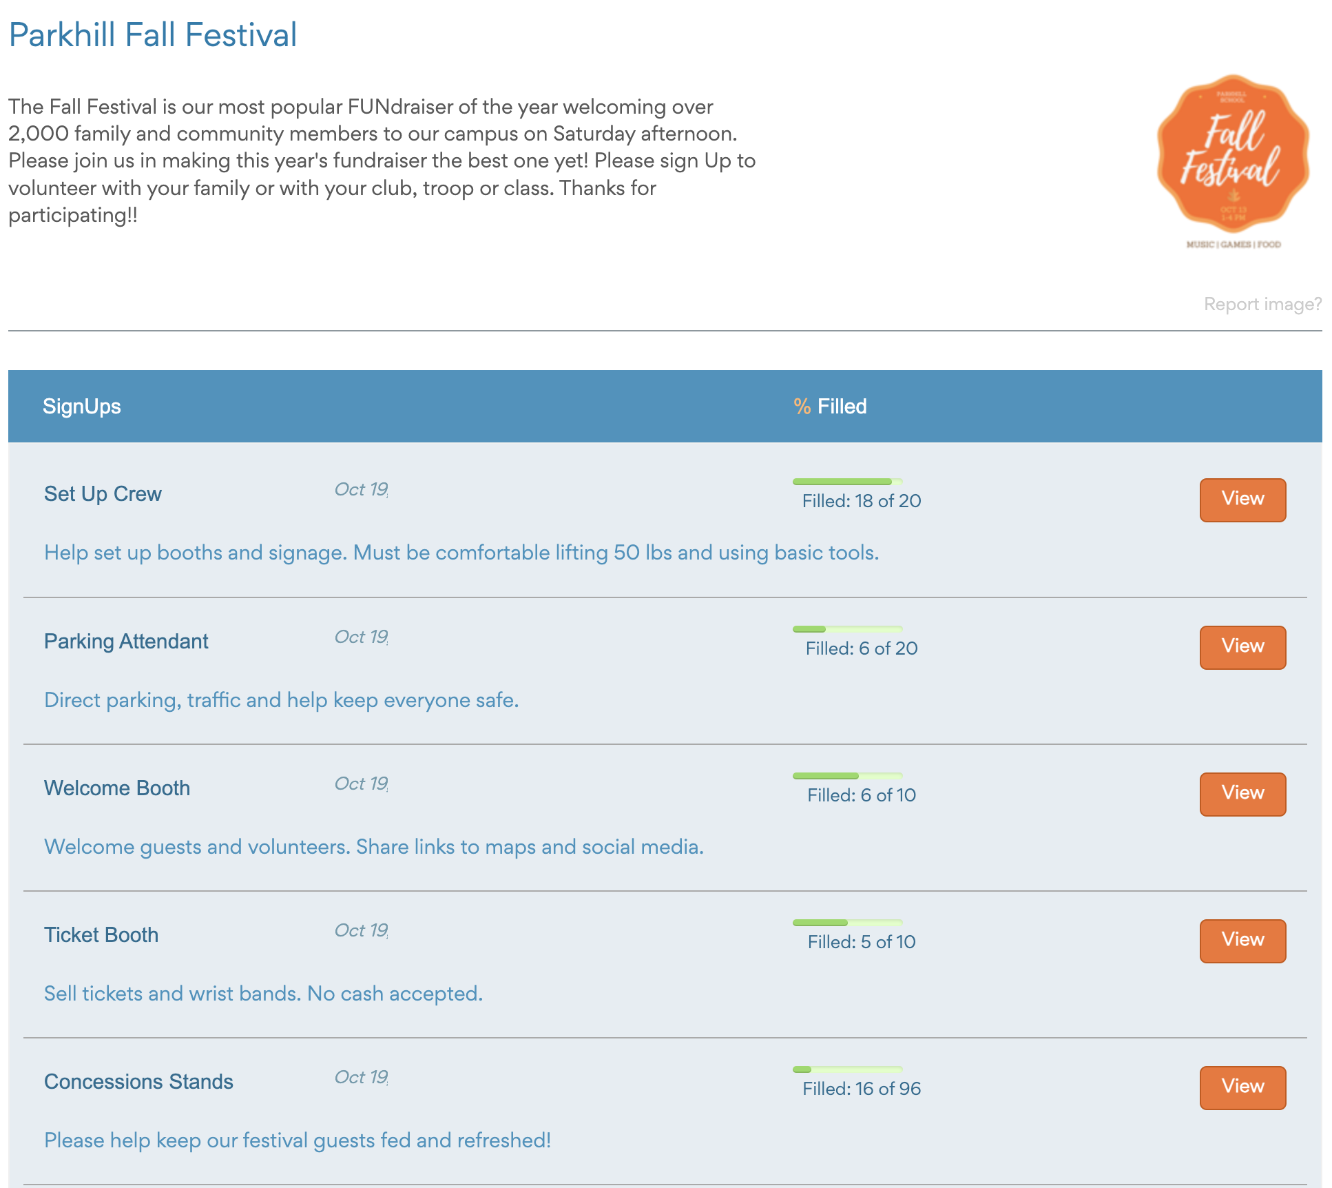
Task: View the Ticket Booth signup
Action: tap(1242, 940)
